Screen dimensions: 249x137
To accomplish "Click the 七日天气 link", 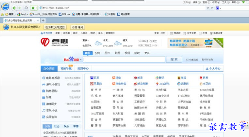I will point(87,46).
